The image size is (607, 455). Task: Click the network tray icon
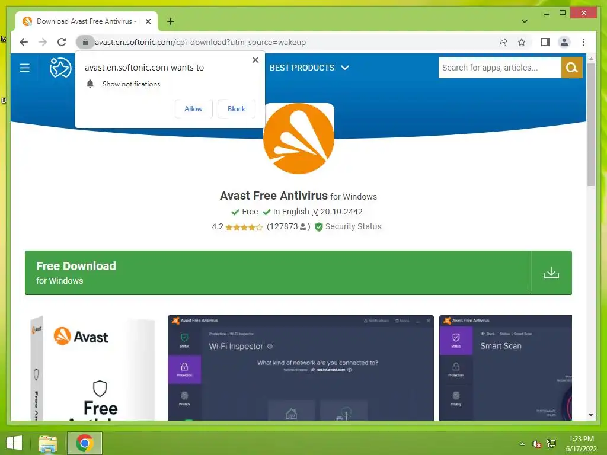[x=551, y=444]
